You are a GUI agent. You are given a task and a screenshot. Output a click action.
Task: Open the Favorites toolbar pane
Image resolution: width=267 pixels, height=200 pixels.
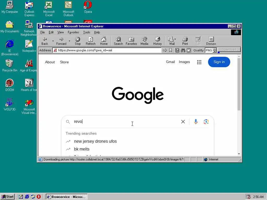(131, 41)
